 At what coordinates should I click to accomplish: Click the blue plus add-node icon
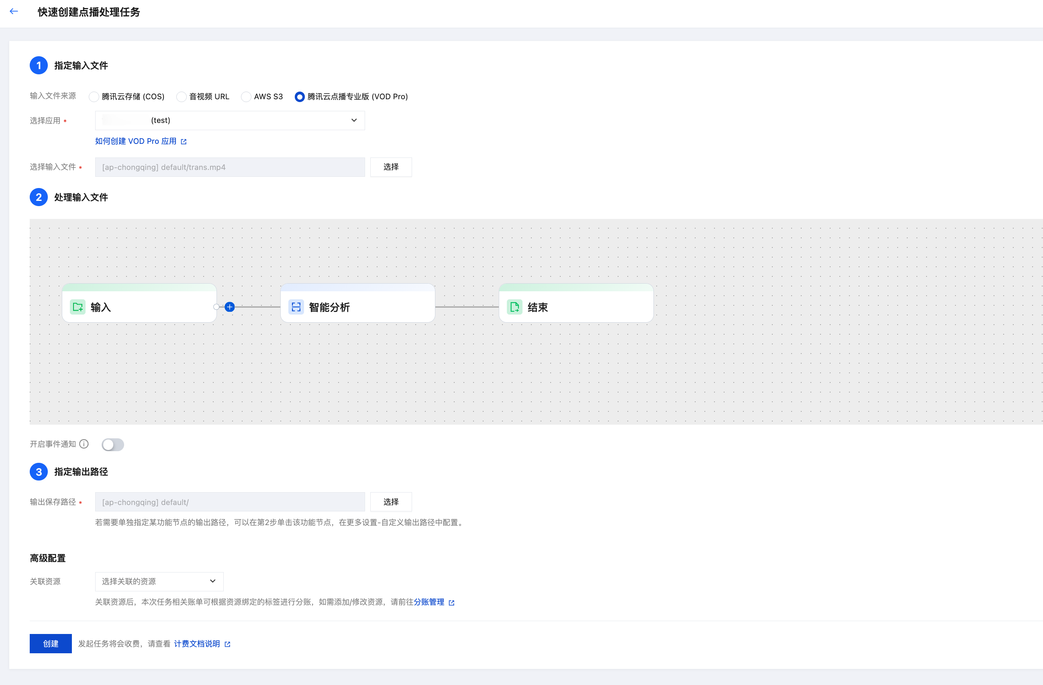coord(230,307)
